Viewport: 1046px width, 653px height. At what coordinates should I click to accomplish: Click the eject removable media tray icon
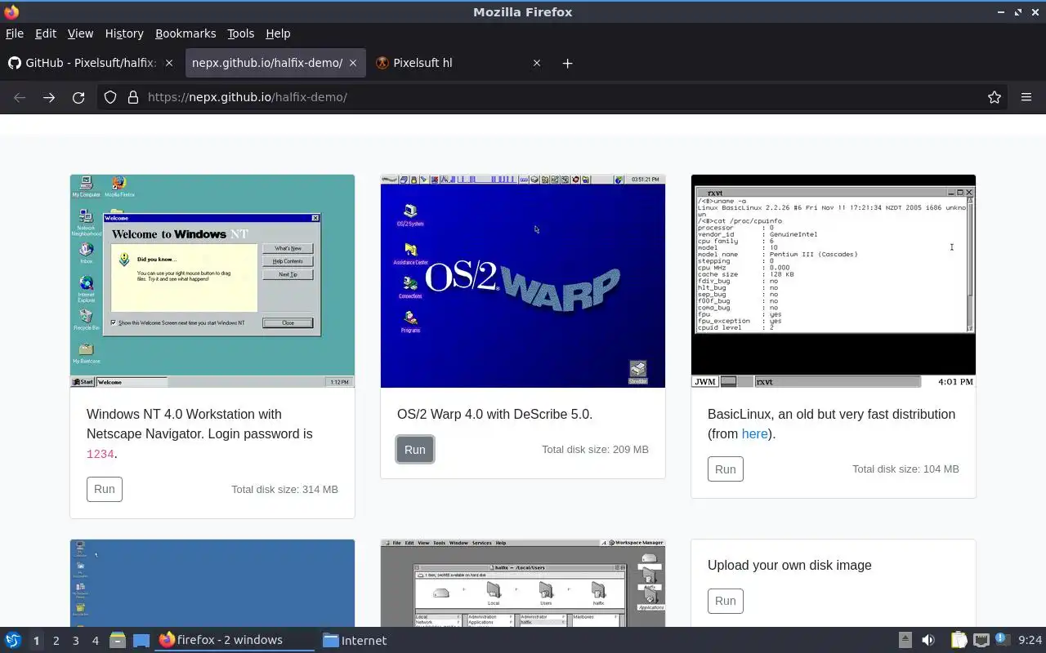coord(905,640)
